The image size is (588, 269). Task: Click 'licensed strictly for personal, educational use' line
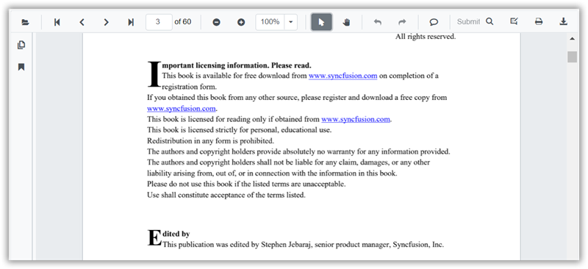click(240, 130)
